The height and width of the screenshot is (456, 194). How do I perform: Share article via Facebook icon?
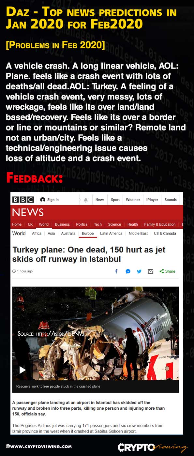116,271
